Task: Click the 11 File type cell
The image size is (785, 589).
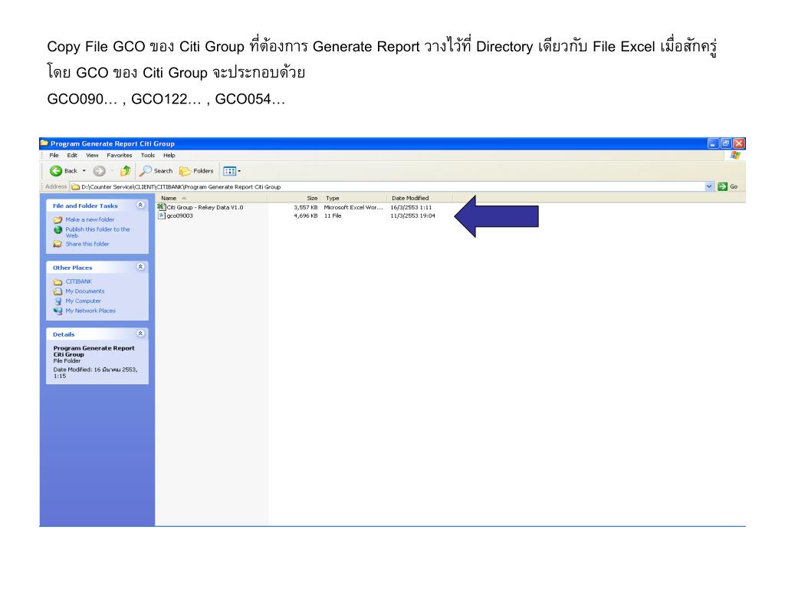Action: pyautogui.click(x=333, y=216)
